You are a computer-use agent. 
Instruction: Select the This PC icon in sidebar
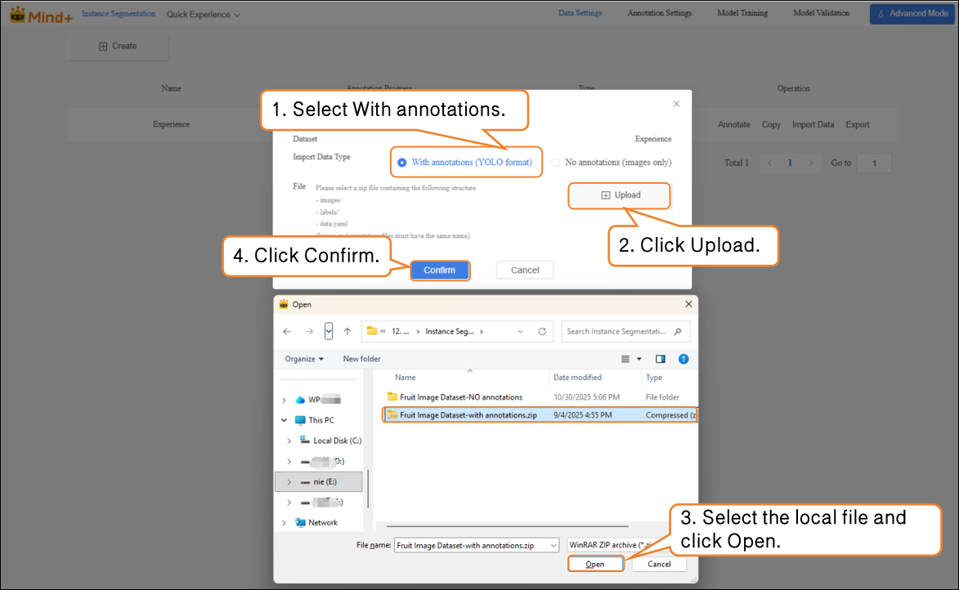point(300,420)
